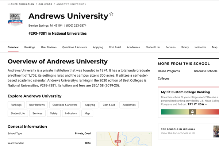Click the Applying pill button

(x=90, y=105)
